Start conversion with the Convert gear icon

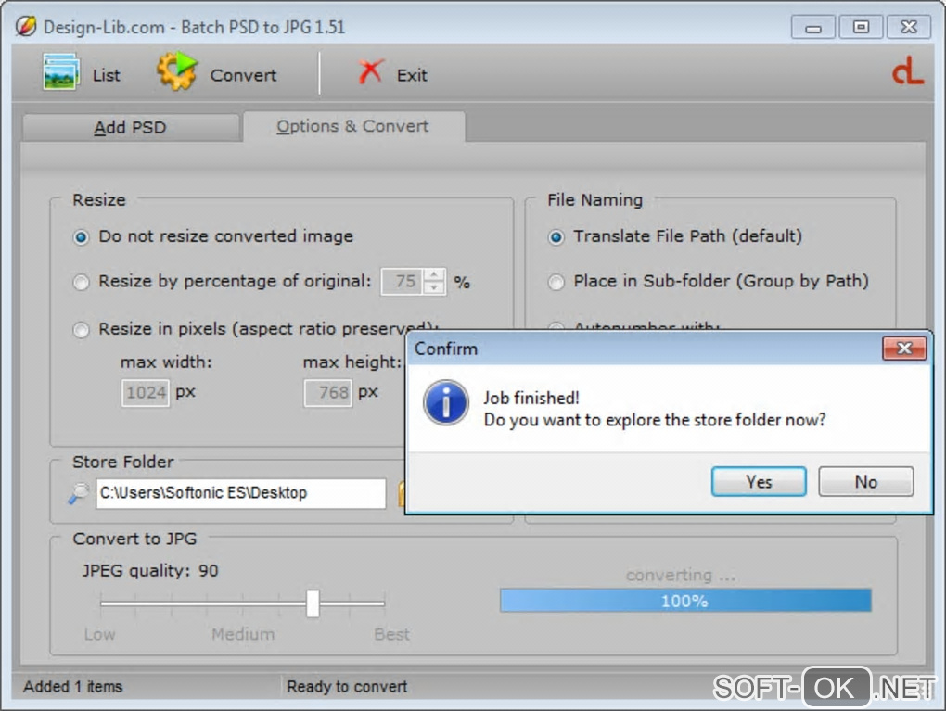tap(177, 71)
